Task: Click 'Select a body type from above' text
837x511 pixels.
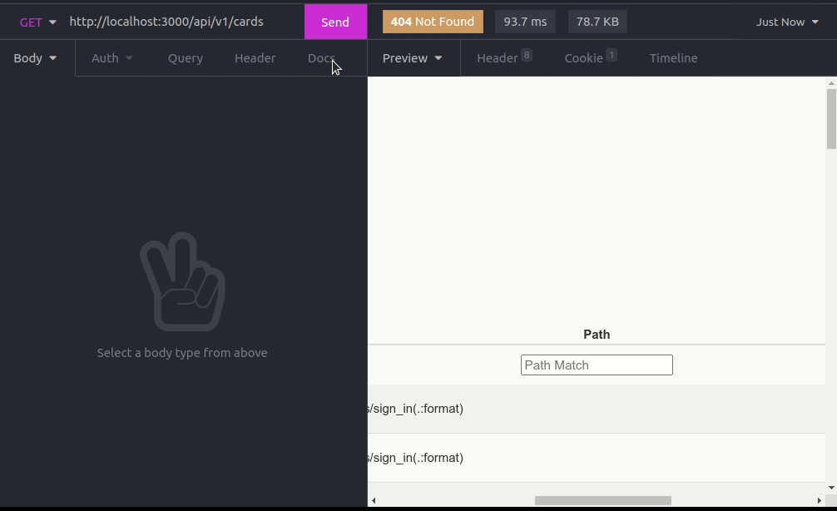Action: pos(182,353)
